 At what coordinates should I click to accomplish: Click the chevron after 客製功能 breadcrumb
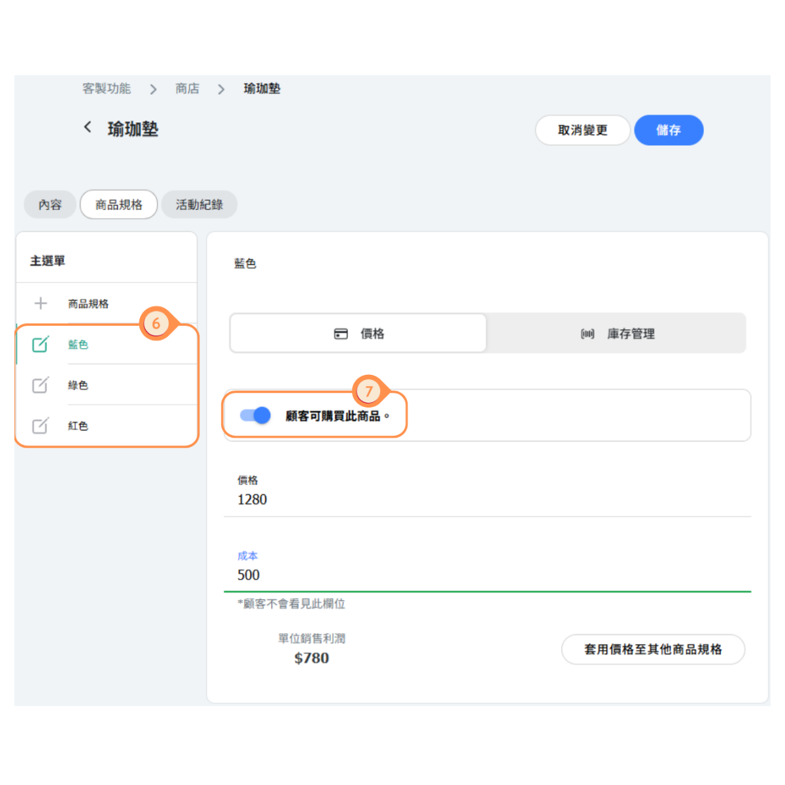coord(153,90)
